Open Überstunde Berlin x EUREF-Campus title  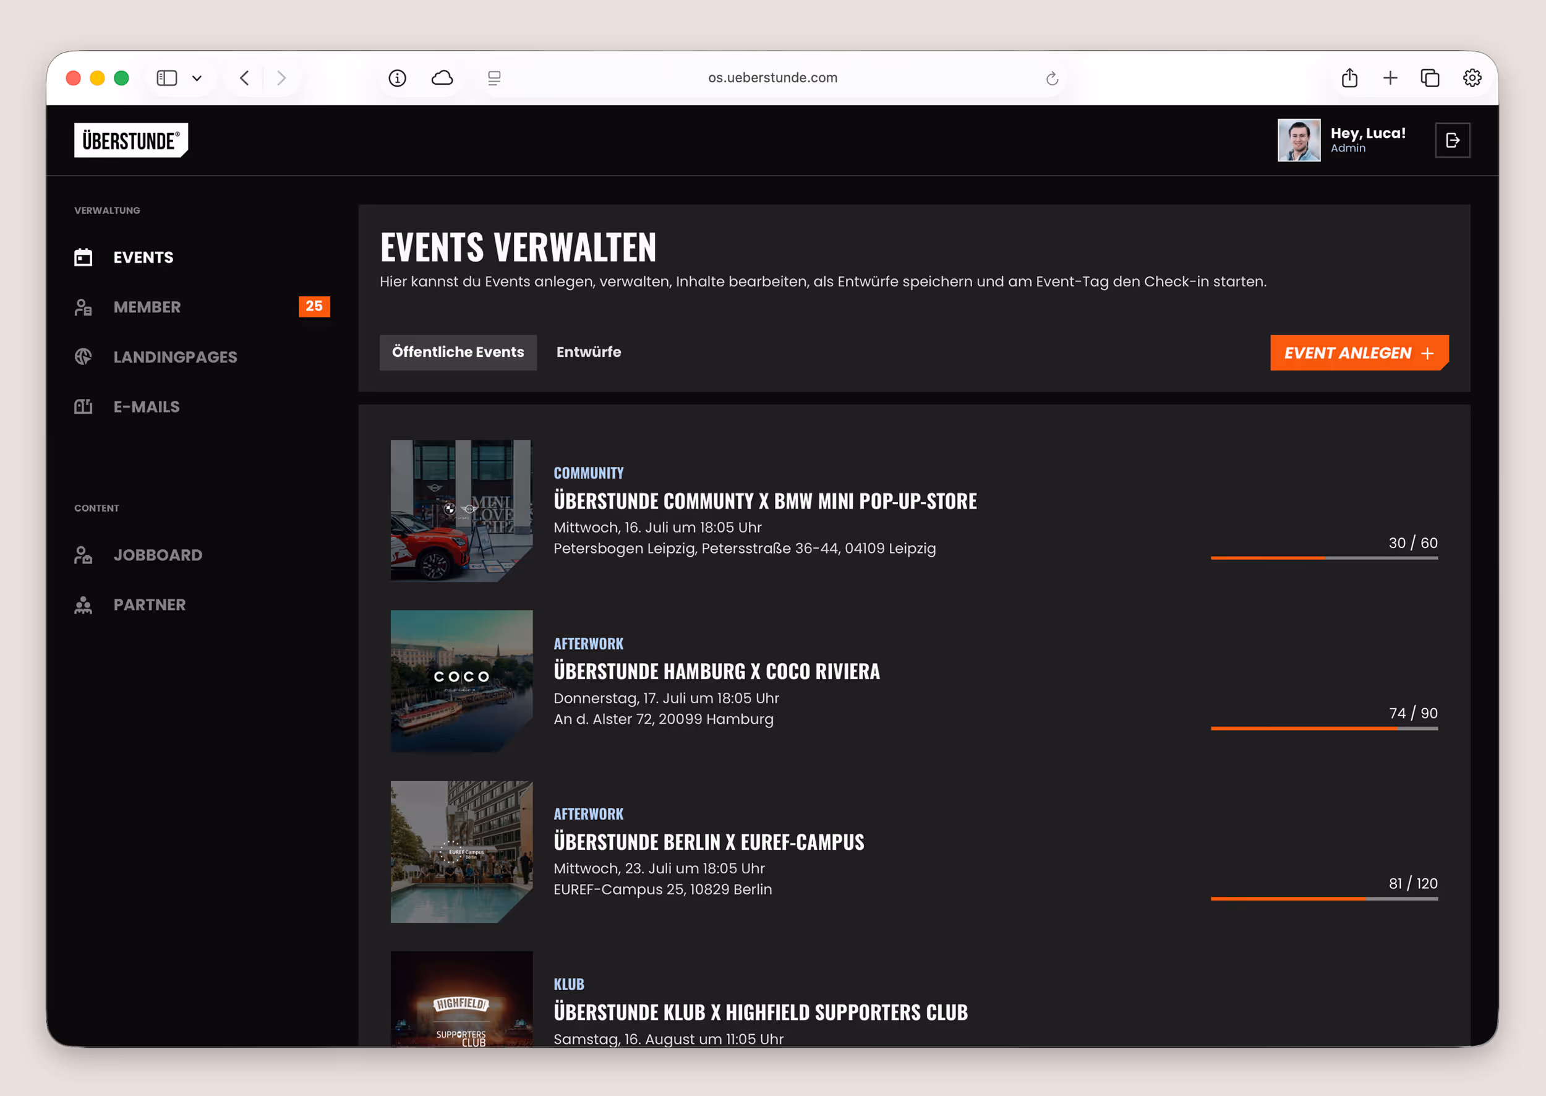[x=709, y=842]
